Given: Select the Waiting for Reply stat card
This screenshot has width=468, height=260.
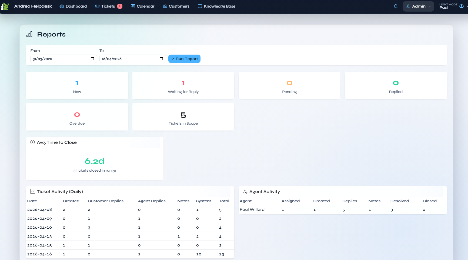Looking at the screenshot, I should pos(183,85).
